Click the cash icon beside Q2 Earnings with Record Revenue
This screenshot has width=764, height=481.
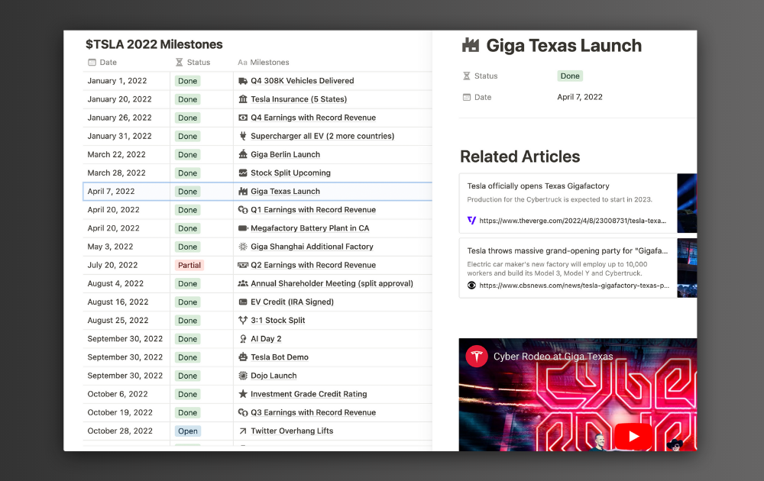(x=243, y=266)
